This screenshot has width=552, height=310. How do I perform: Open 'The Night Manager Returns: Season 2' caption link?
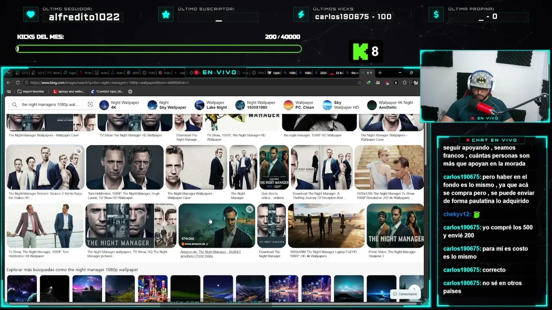point(45,195)
